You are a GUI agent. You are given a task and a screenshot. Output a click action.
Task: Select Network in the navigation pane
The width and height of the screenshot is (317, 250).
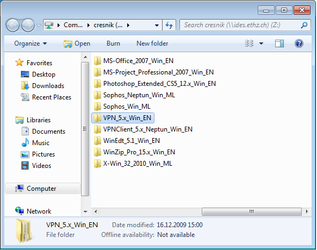point(39,211)
